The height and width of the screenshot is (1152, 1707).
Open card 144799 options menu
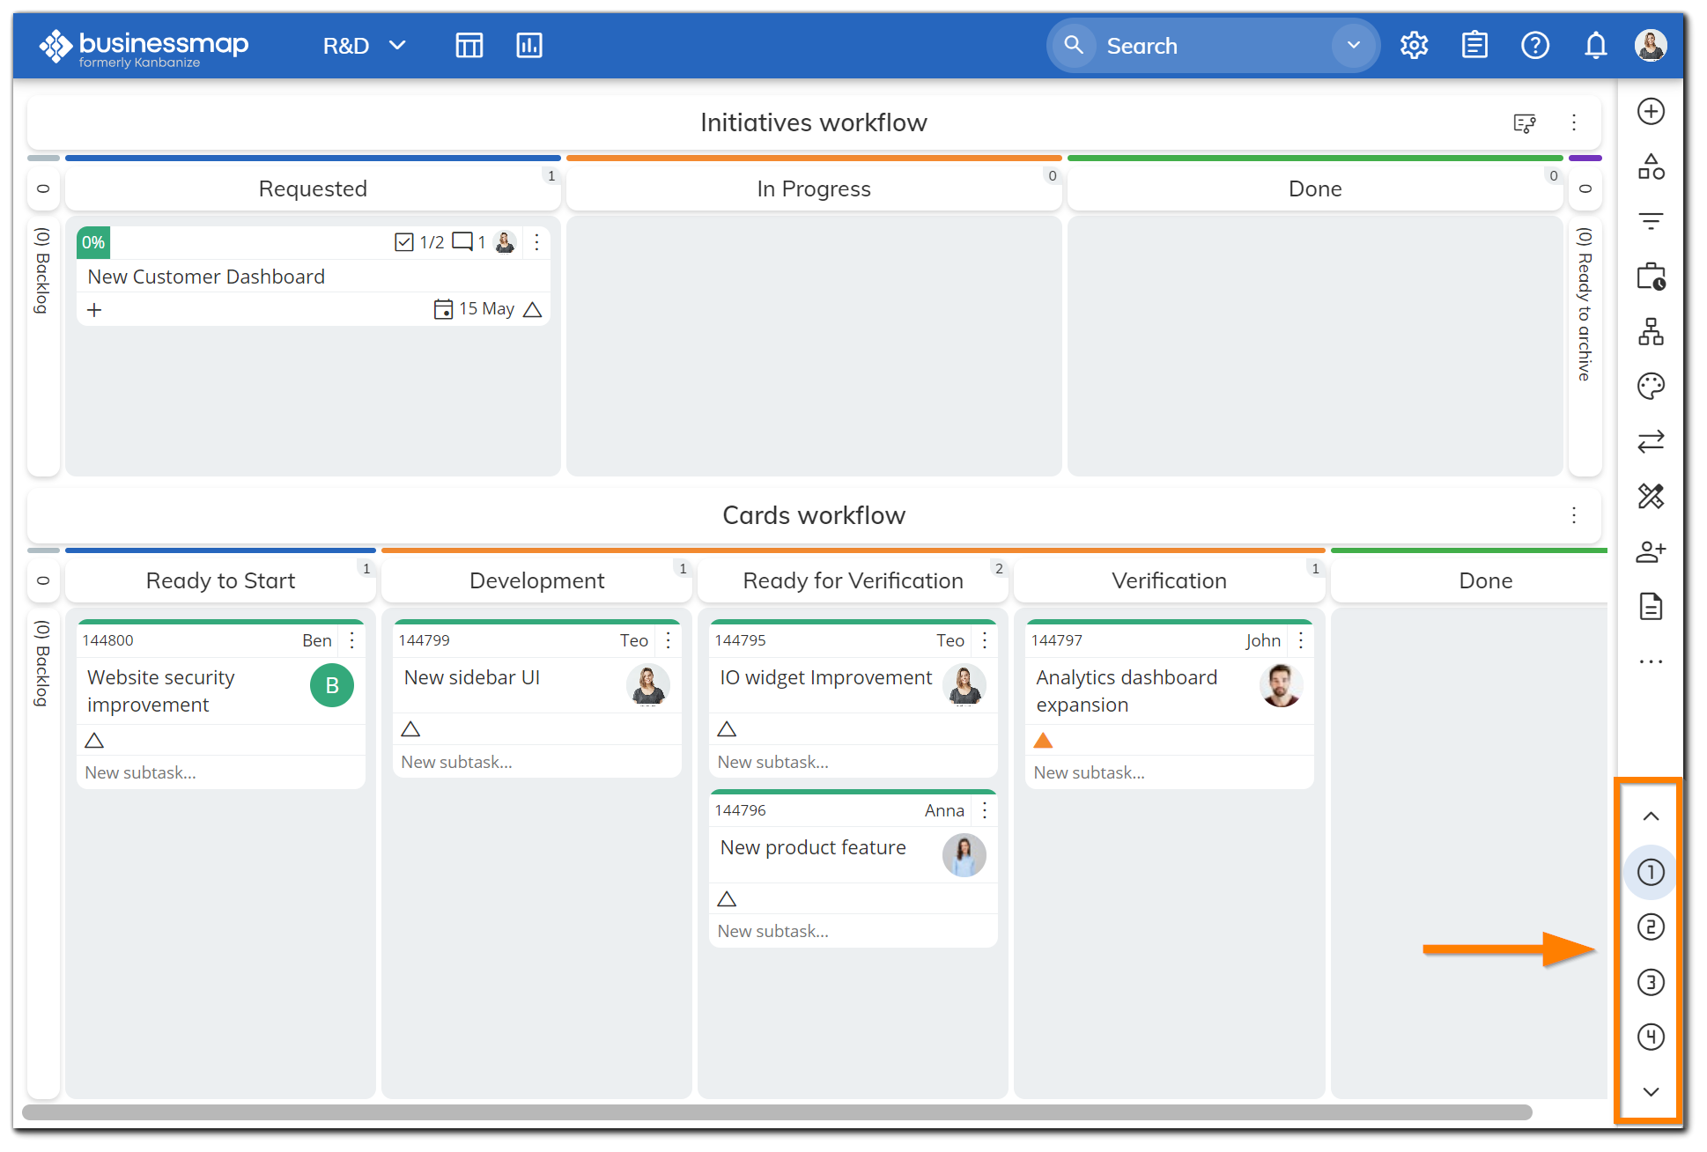click(669, 640)
